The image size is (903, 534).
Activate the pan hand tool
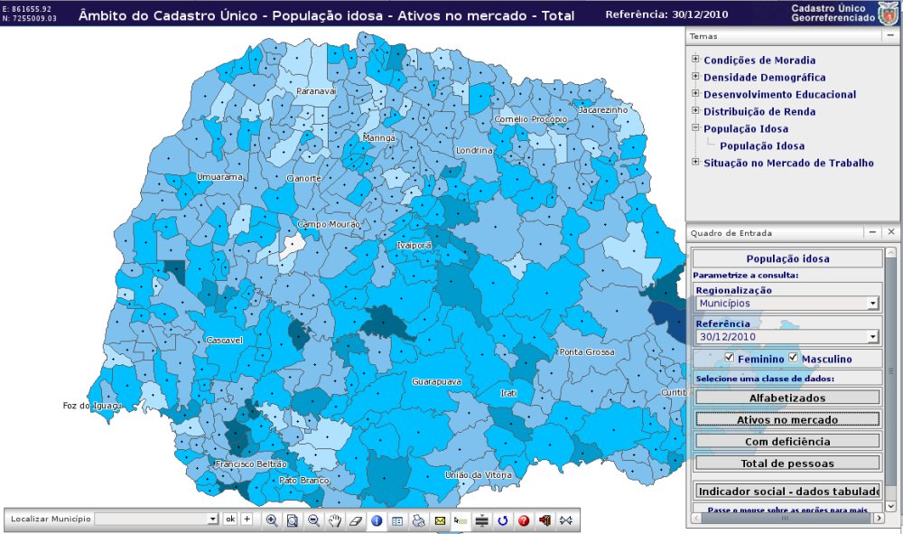click(x=334, y=520)
